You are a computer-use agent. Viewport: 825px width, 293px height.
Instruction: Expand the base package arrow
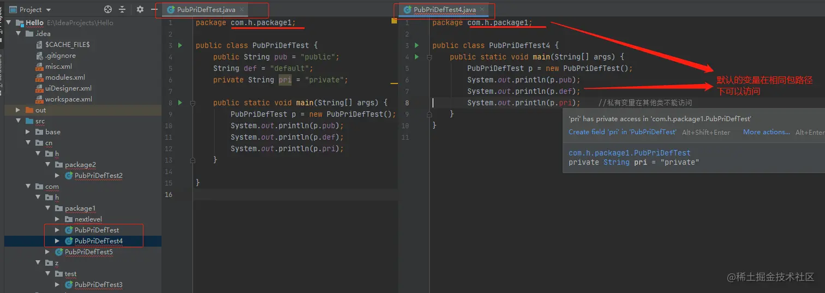pyautogui.click(x=28, y=132)
